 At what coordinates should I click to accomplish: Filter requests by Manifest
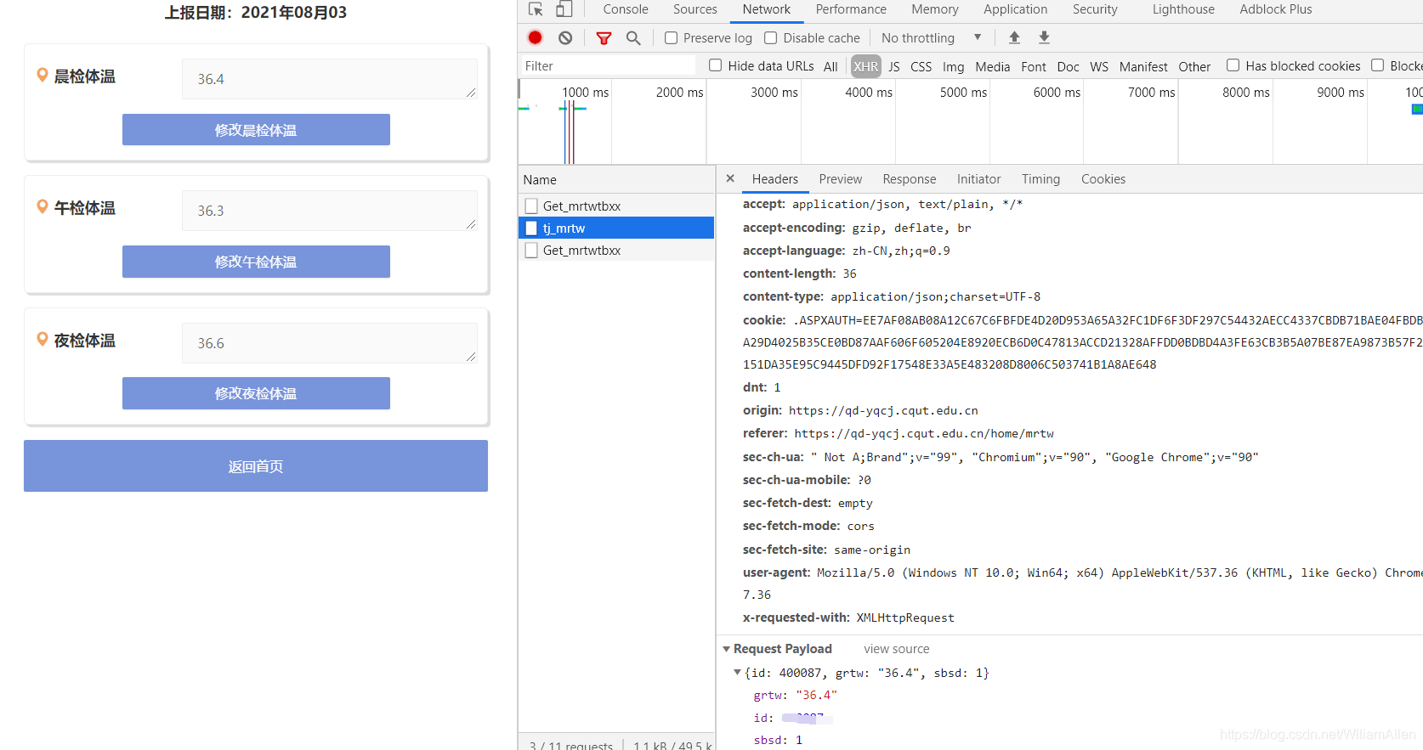(1143, 66)
